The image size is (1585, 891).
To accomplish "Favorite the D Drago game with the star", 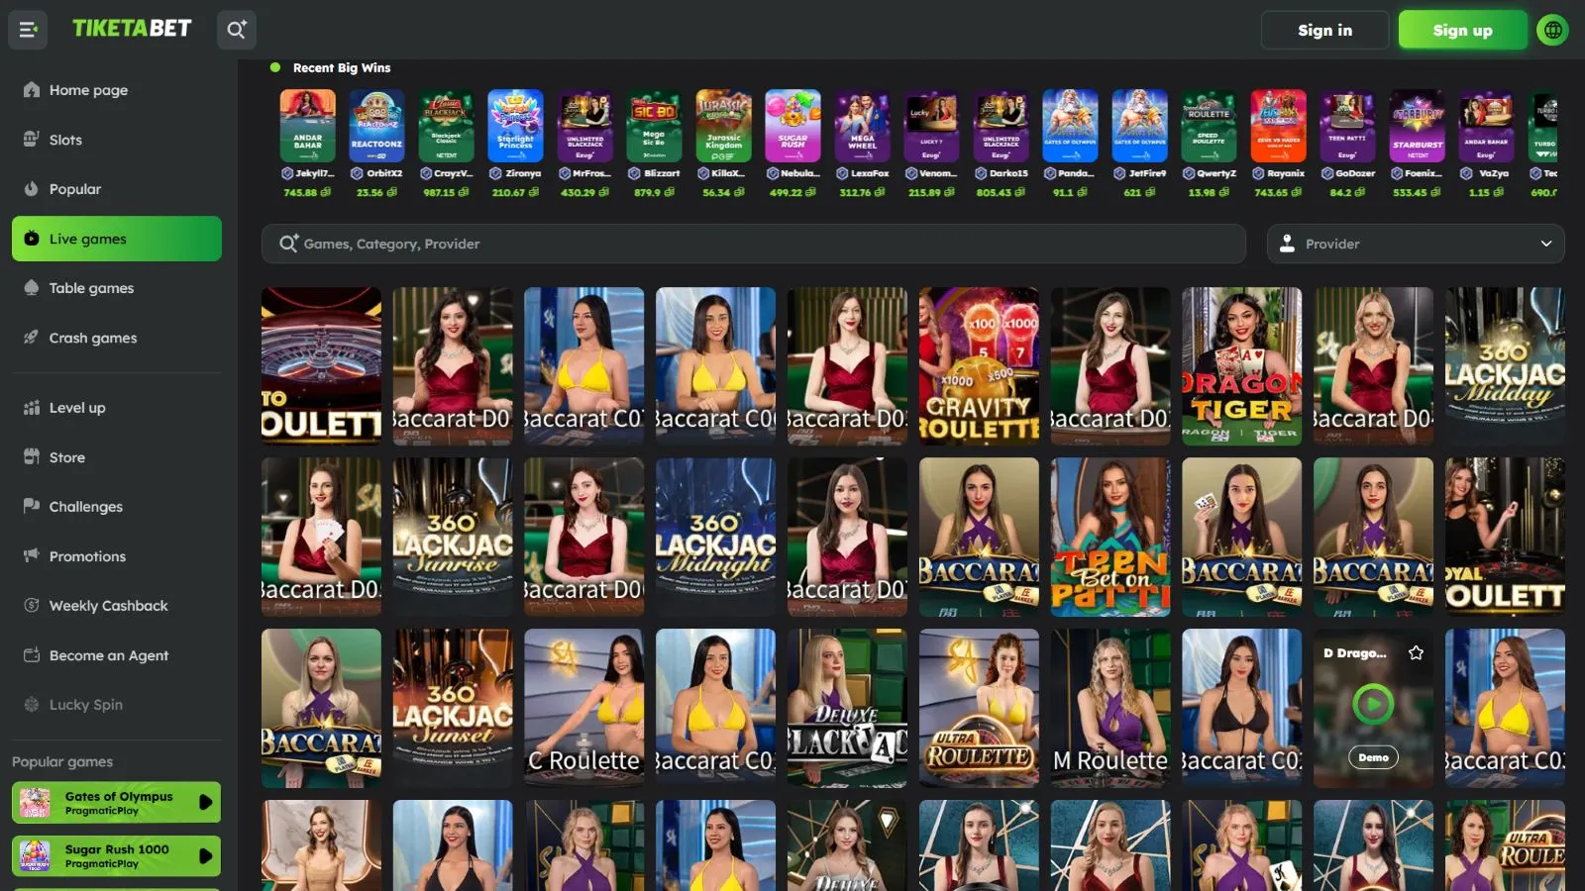I will point(1417,652).
